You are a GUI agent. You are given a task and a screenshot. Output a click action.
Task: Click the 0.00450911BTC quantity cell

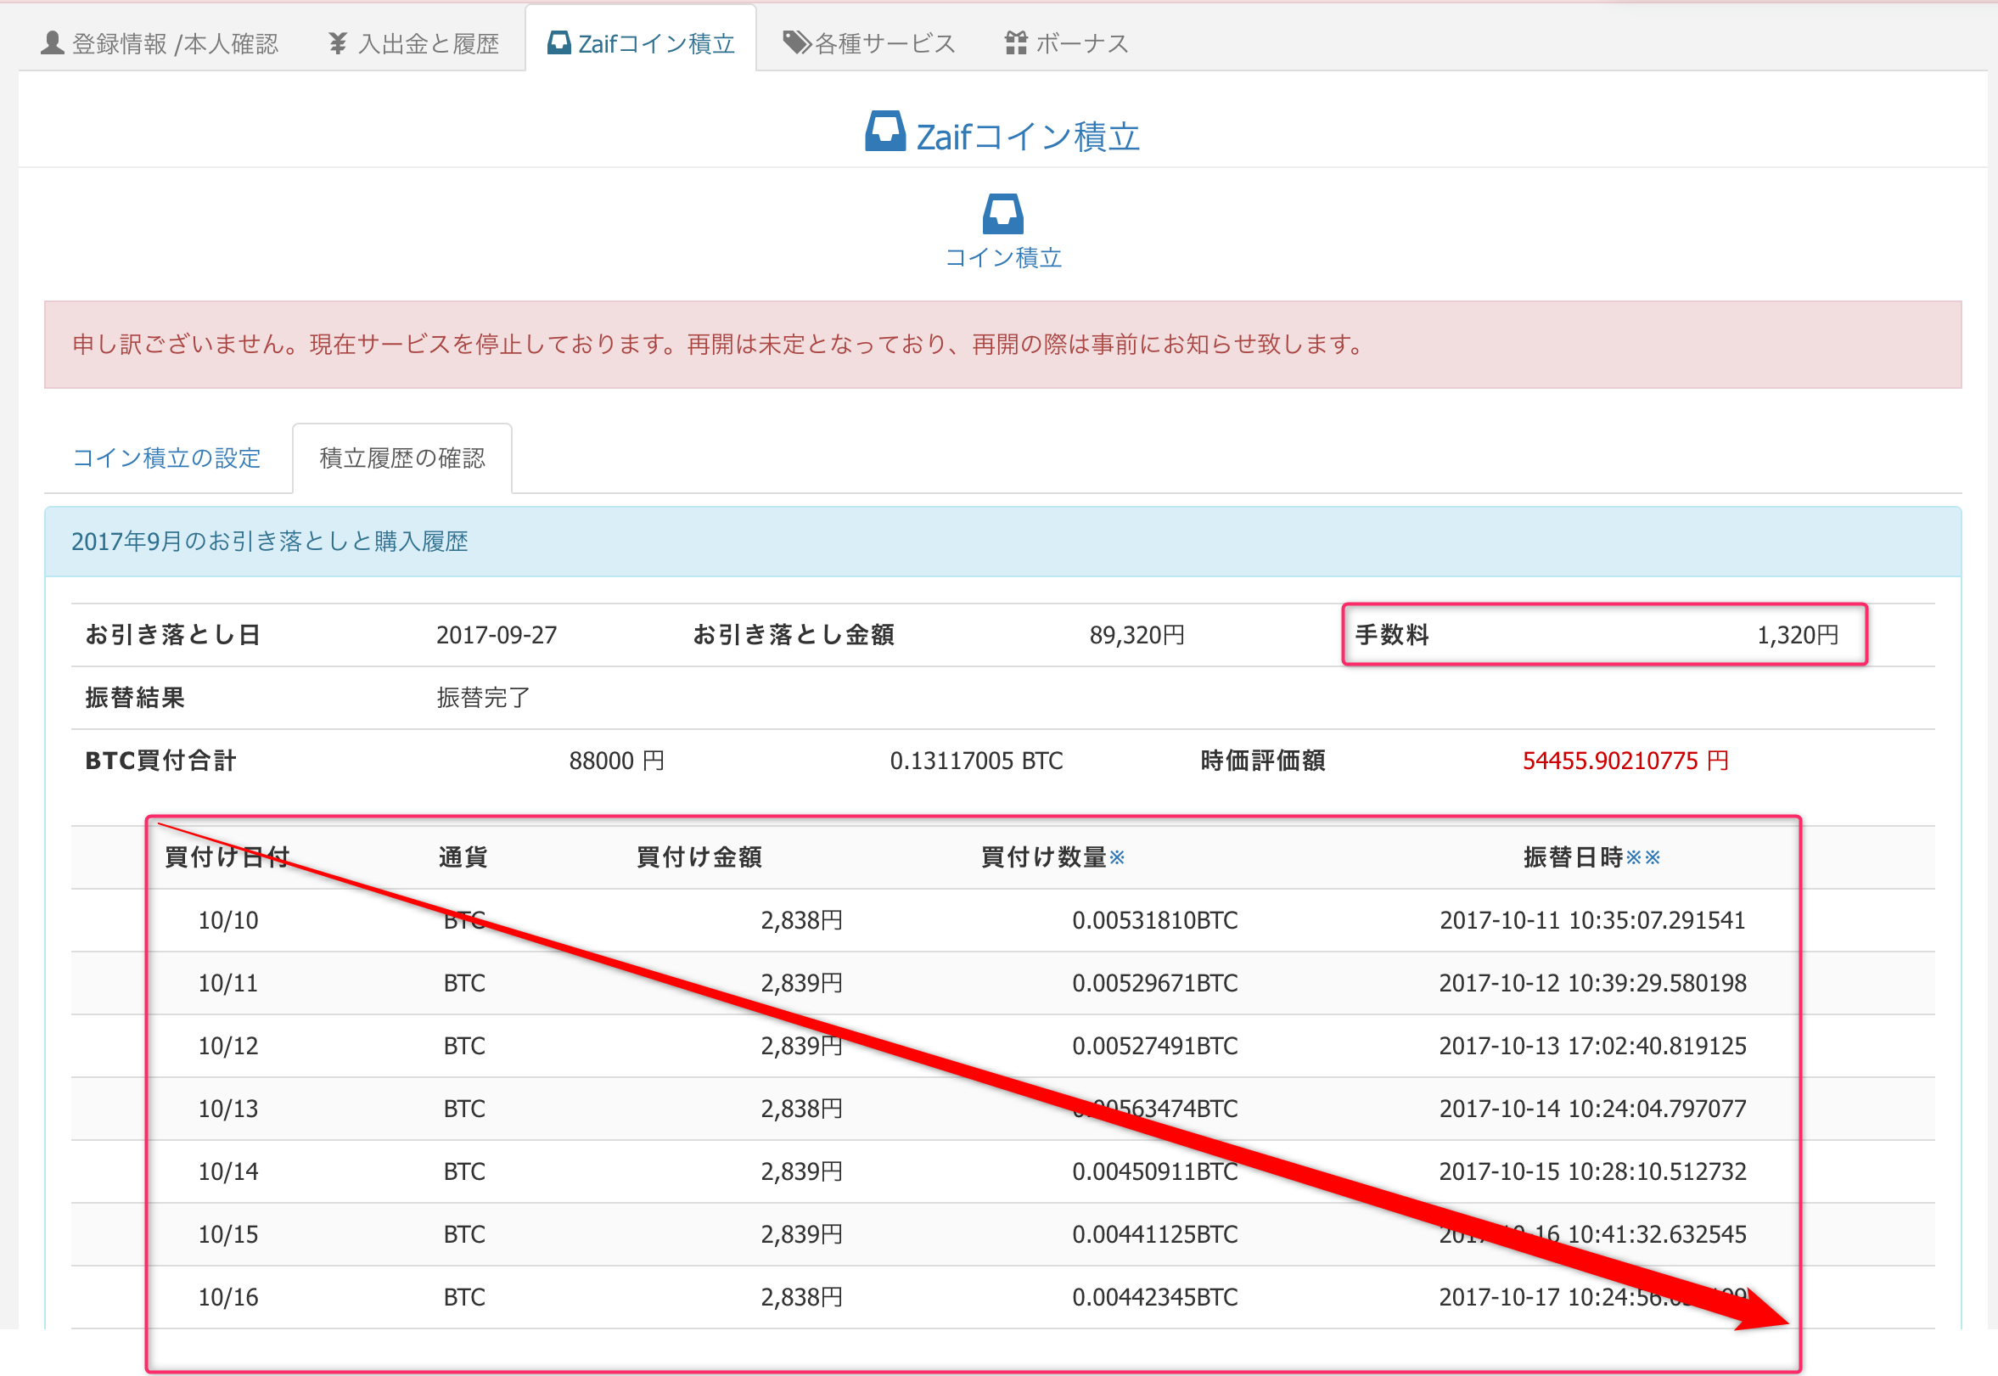click(x=1155, y=1171)
